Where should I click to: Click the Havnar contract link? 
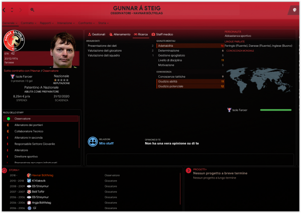click(22, 71)
